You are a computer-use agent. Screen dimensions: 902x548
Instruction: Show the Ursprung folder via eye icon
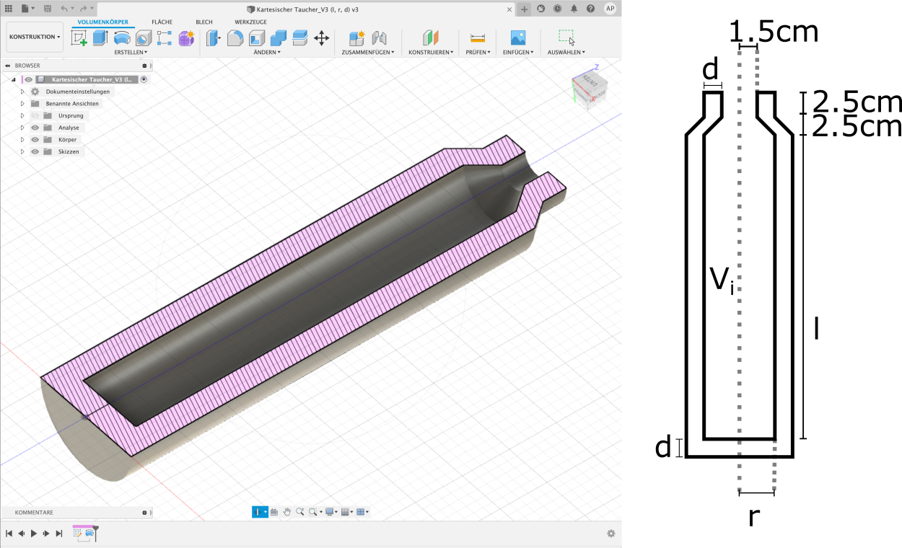click(x=35, y=115)
